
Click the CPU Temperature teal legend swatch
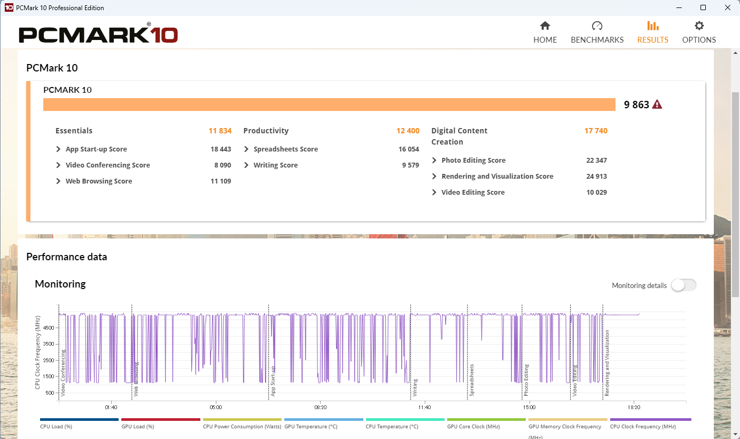coord(405,420)
